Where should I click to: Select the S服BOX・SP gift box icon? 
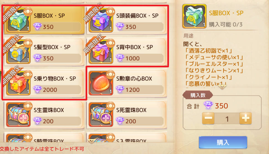coord(18,20)
